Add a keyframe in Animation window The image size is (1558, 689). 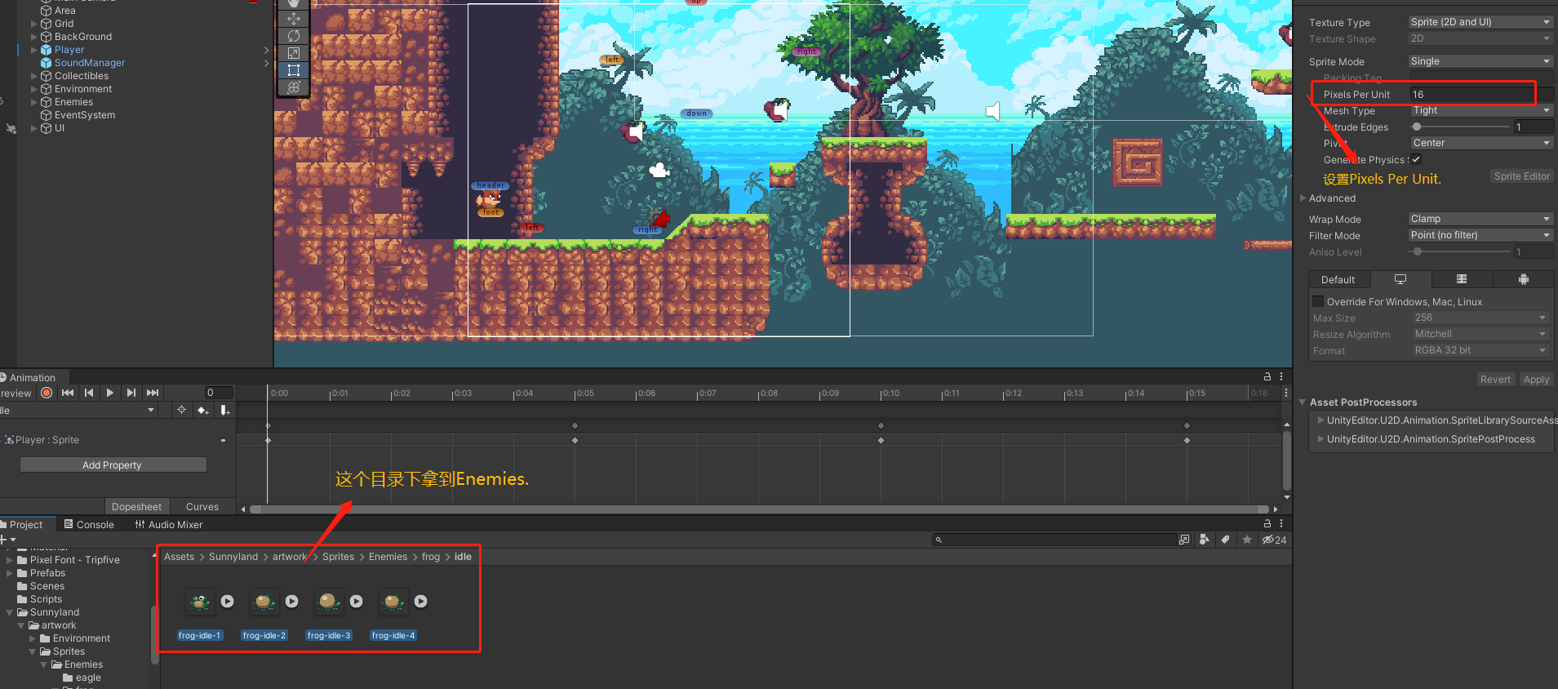click(x=203, y=410)
